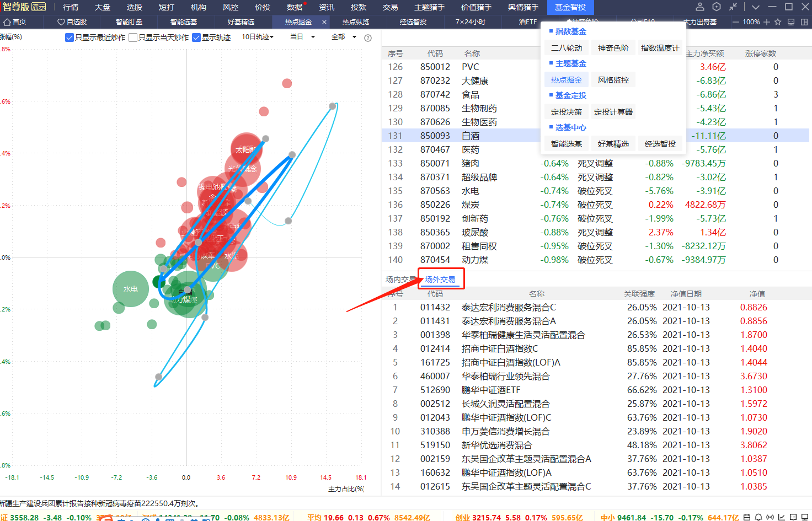Click the split layout grid icon
Viewport: 812px width, 521px height.
pyautogui.click(x=804, y=22)
